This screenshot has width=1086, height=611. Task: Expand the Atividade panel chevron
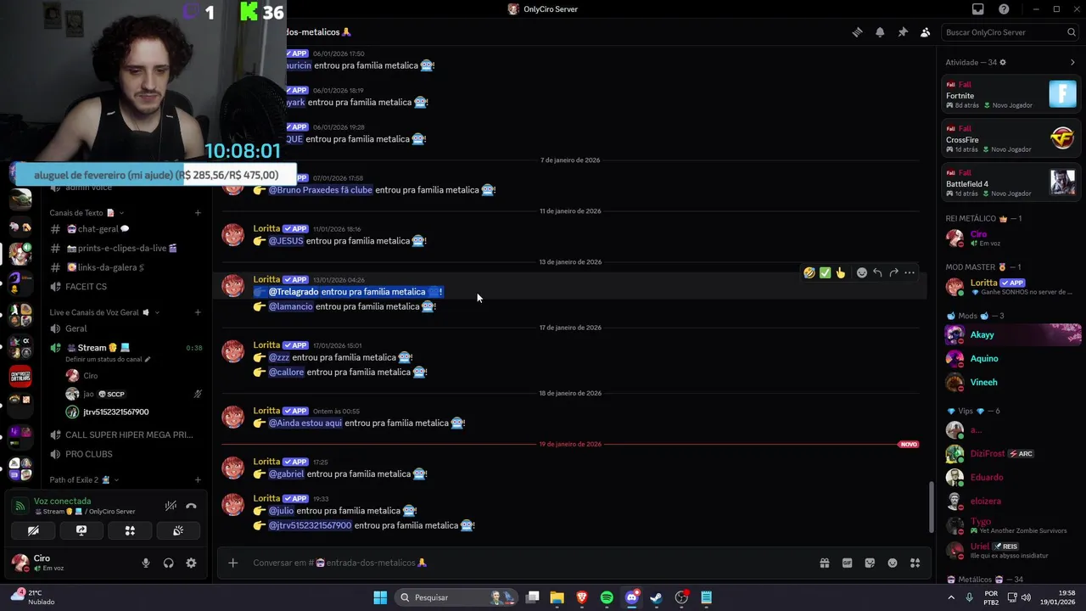(1072, 62)
